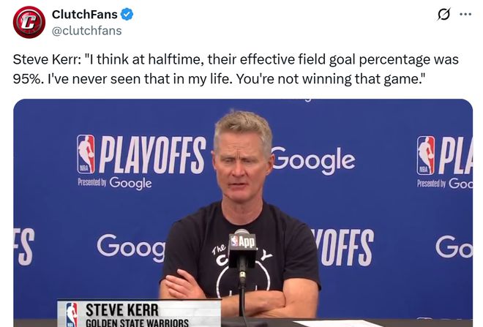Click the full PLAYOFFS wordmark in the video
Viewport: 483px width, 327px height.
click(152, 154)
